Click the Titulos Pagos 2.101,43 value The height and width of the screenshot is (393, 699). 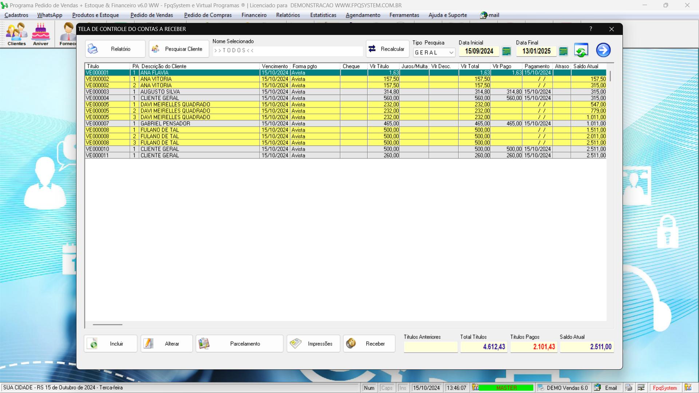coord(534,347)
